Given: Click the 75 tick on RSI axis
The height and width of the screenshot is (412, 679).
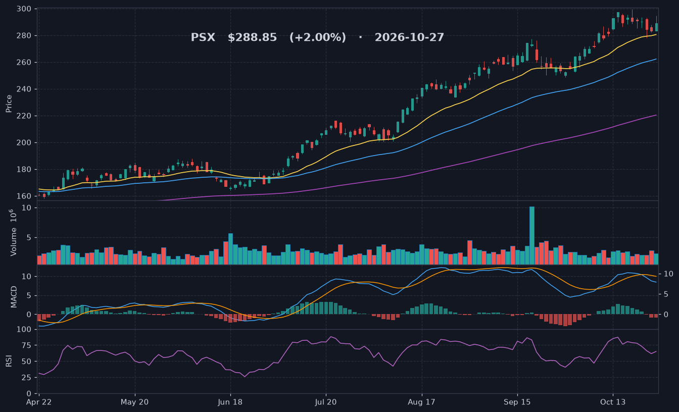Looking at the screenshot, I should [x=26, y=346].
